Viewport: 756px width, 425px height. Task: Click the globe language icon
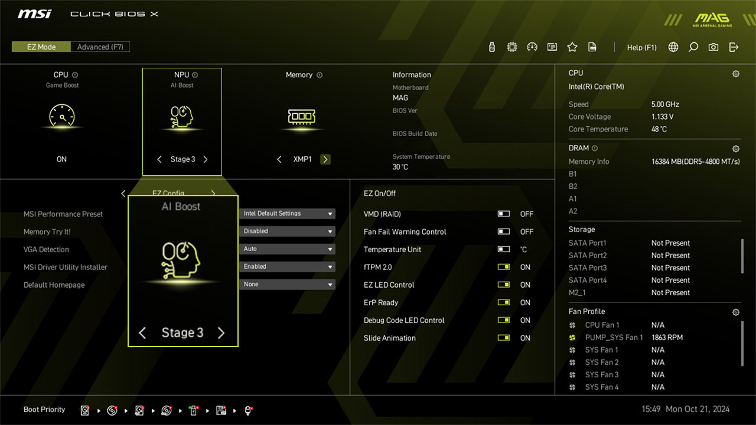tap(673, 47)
